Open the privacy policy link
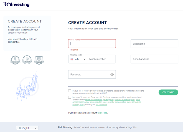Screen dimensions: 183x132 pyautogui.click(x=108, y=100)
